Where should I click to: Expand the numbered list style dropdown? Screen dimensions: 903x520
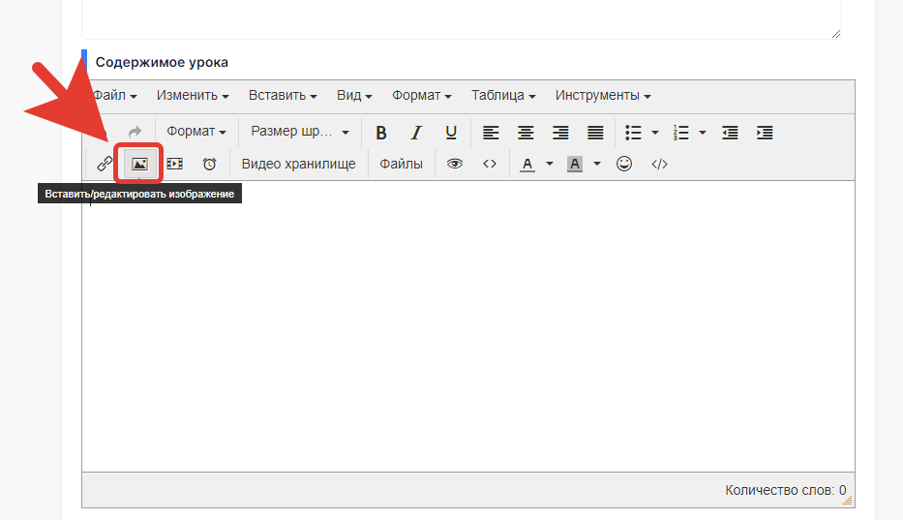[x=703, y=133]
